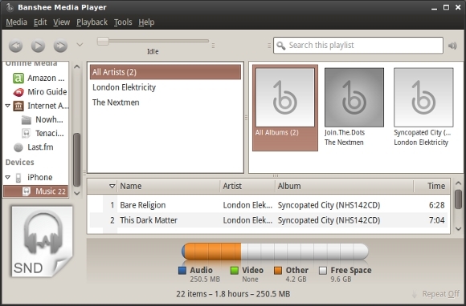466x306 pixels.
Task: Select the This Dark Matter track
Action: (268, 220)
